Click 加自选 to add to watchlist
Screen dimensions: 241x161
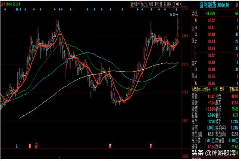click(x=144, y=5)
